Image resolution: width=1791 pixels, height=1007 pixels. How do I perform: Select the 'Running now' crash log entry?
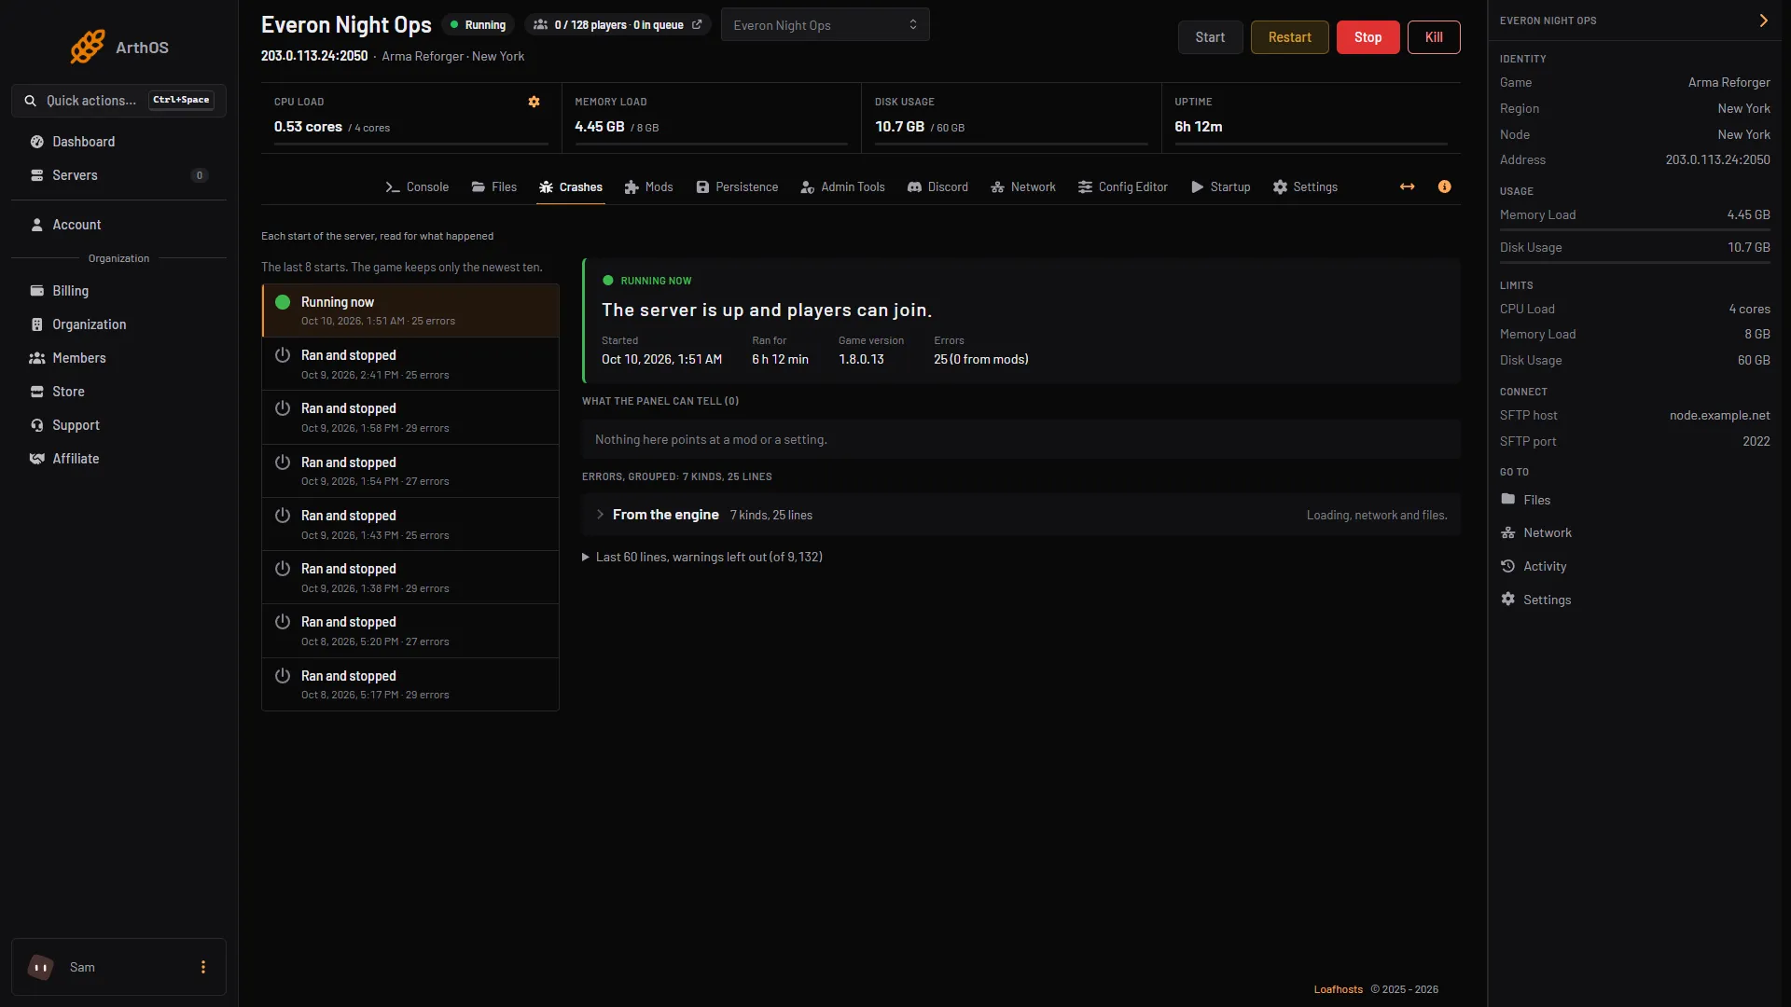coord(410,310)
